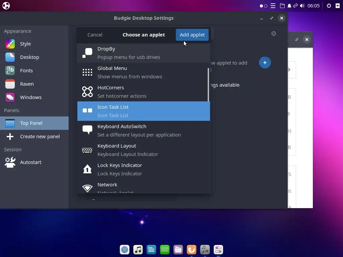Click the Add applet button
The width and height of the screenshot is (343, 257).
(192, 35)
